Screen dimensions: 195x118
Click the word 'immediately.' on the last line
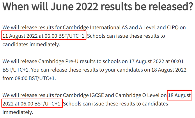pyautogui.click(x=18, y=112)
